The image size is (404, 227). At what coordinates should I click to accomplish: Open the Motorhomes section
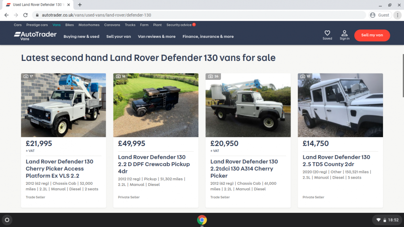pos(89,25)
